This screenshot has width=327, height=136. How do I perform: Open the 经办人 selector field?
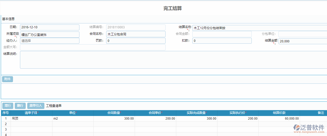pos(50,41)
